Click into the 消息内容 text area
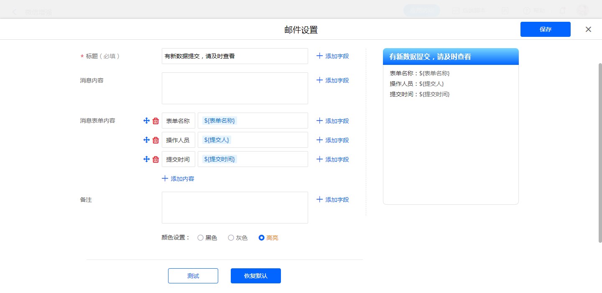The image size is (602, 293). click(235, 88)
